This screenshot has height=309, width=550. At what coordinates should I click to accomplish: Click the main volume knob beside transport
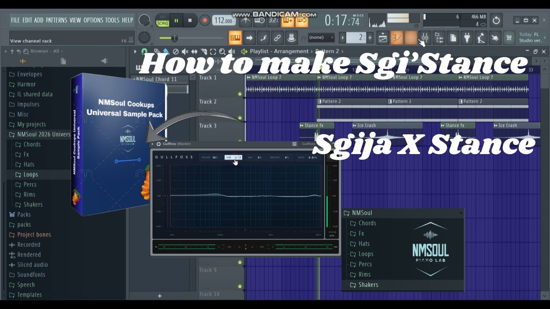click(145, 20)
